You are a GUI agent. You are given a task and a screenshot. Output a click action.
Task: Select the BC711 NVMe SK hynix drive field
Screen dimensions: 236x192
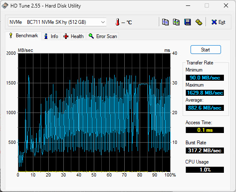57,22
